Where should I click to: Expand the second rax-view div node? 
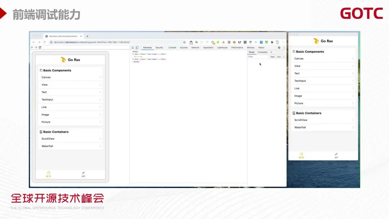click(x=133, y=59)
